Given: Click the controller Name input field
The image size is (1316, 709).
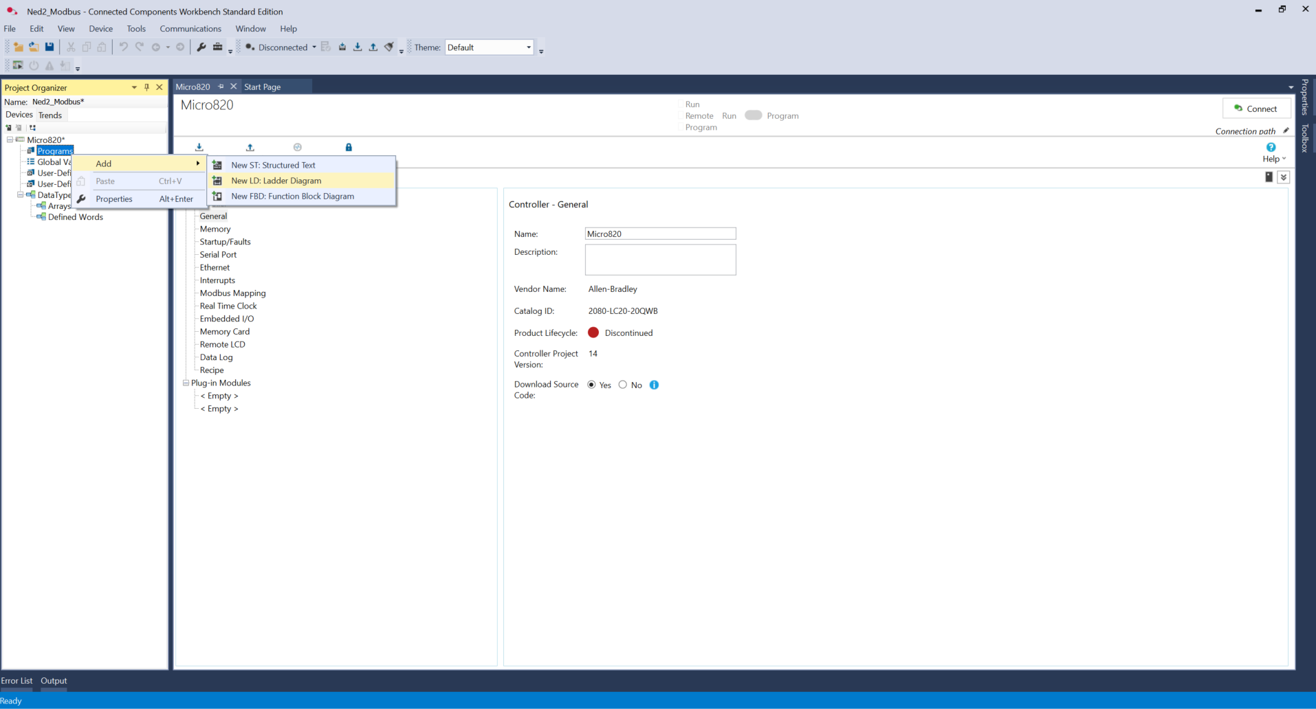Looking at the screenshot, I should click(659, 234).
